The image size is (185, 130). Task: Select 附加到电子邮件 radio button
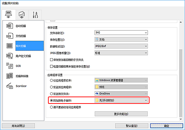click(x=51, y=100)
